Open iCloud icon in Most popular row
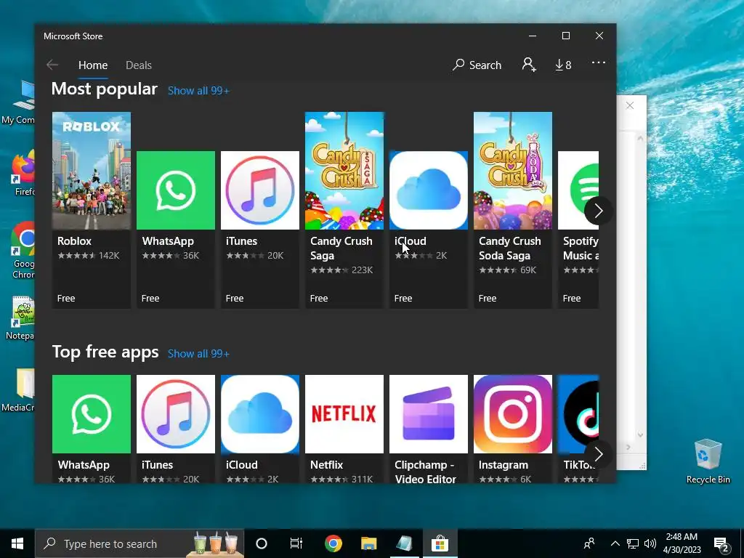 [x=429, y=190]
